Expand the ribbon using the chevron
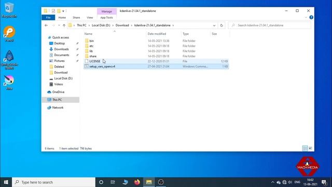Viewport: 332px width, 187px height. (306, 17)
